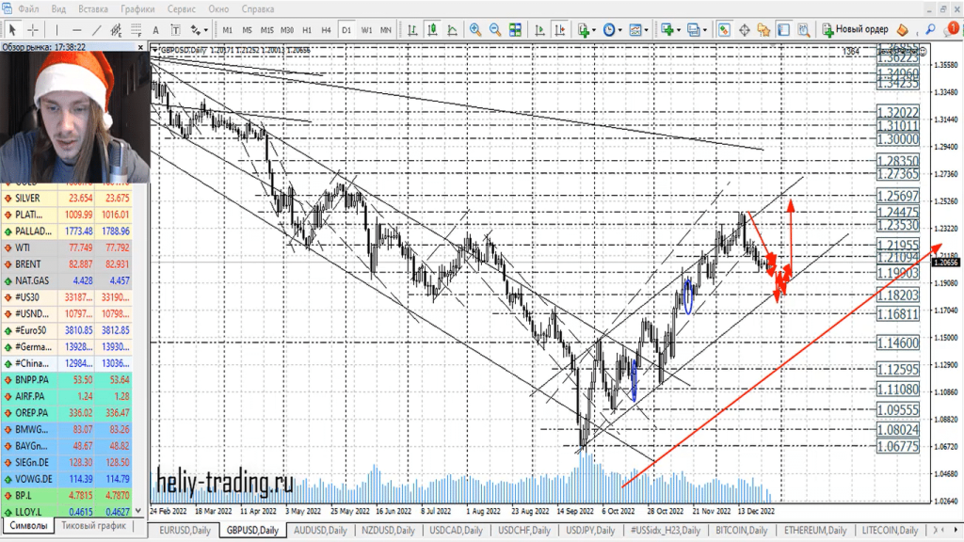Screen dimensions: 964x542
Task: Zoom in on the chart
Action: 475,29
